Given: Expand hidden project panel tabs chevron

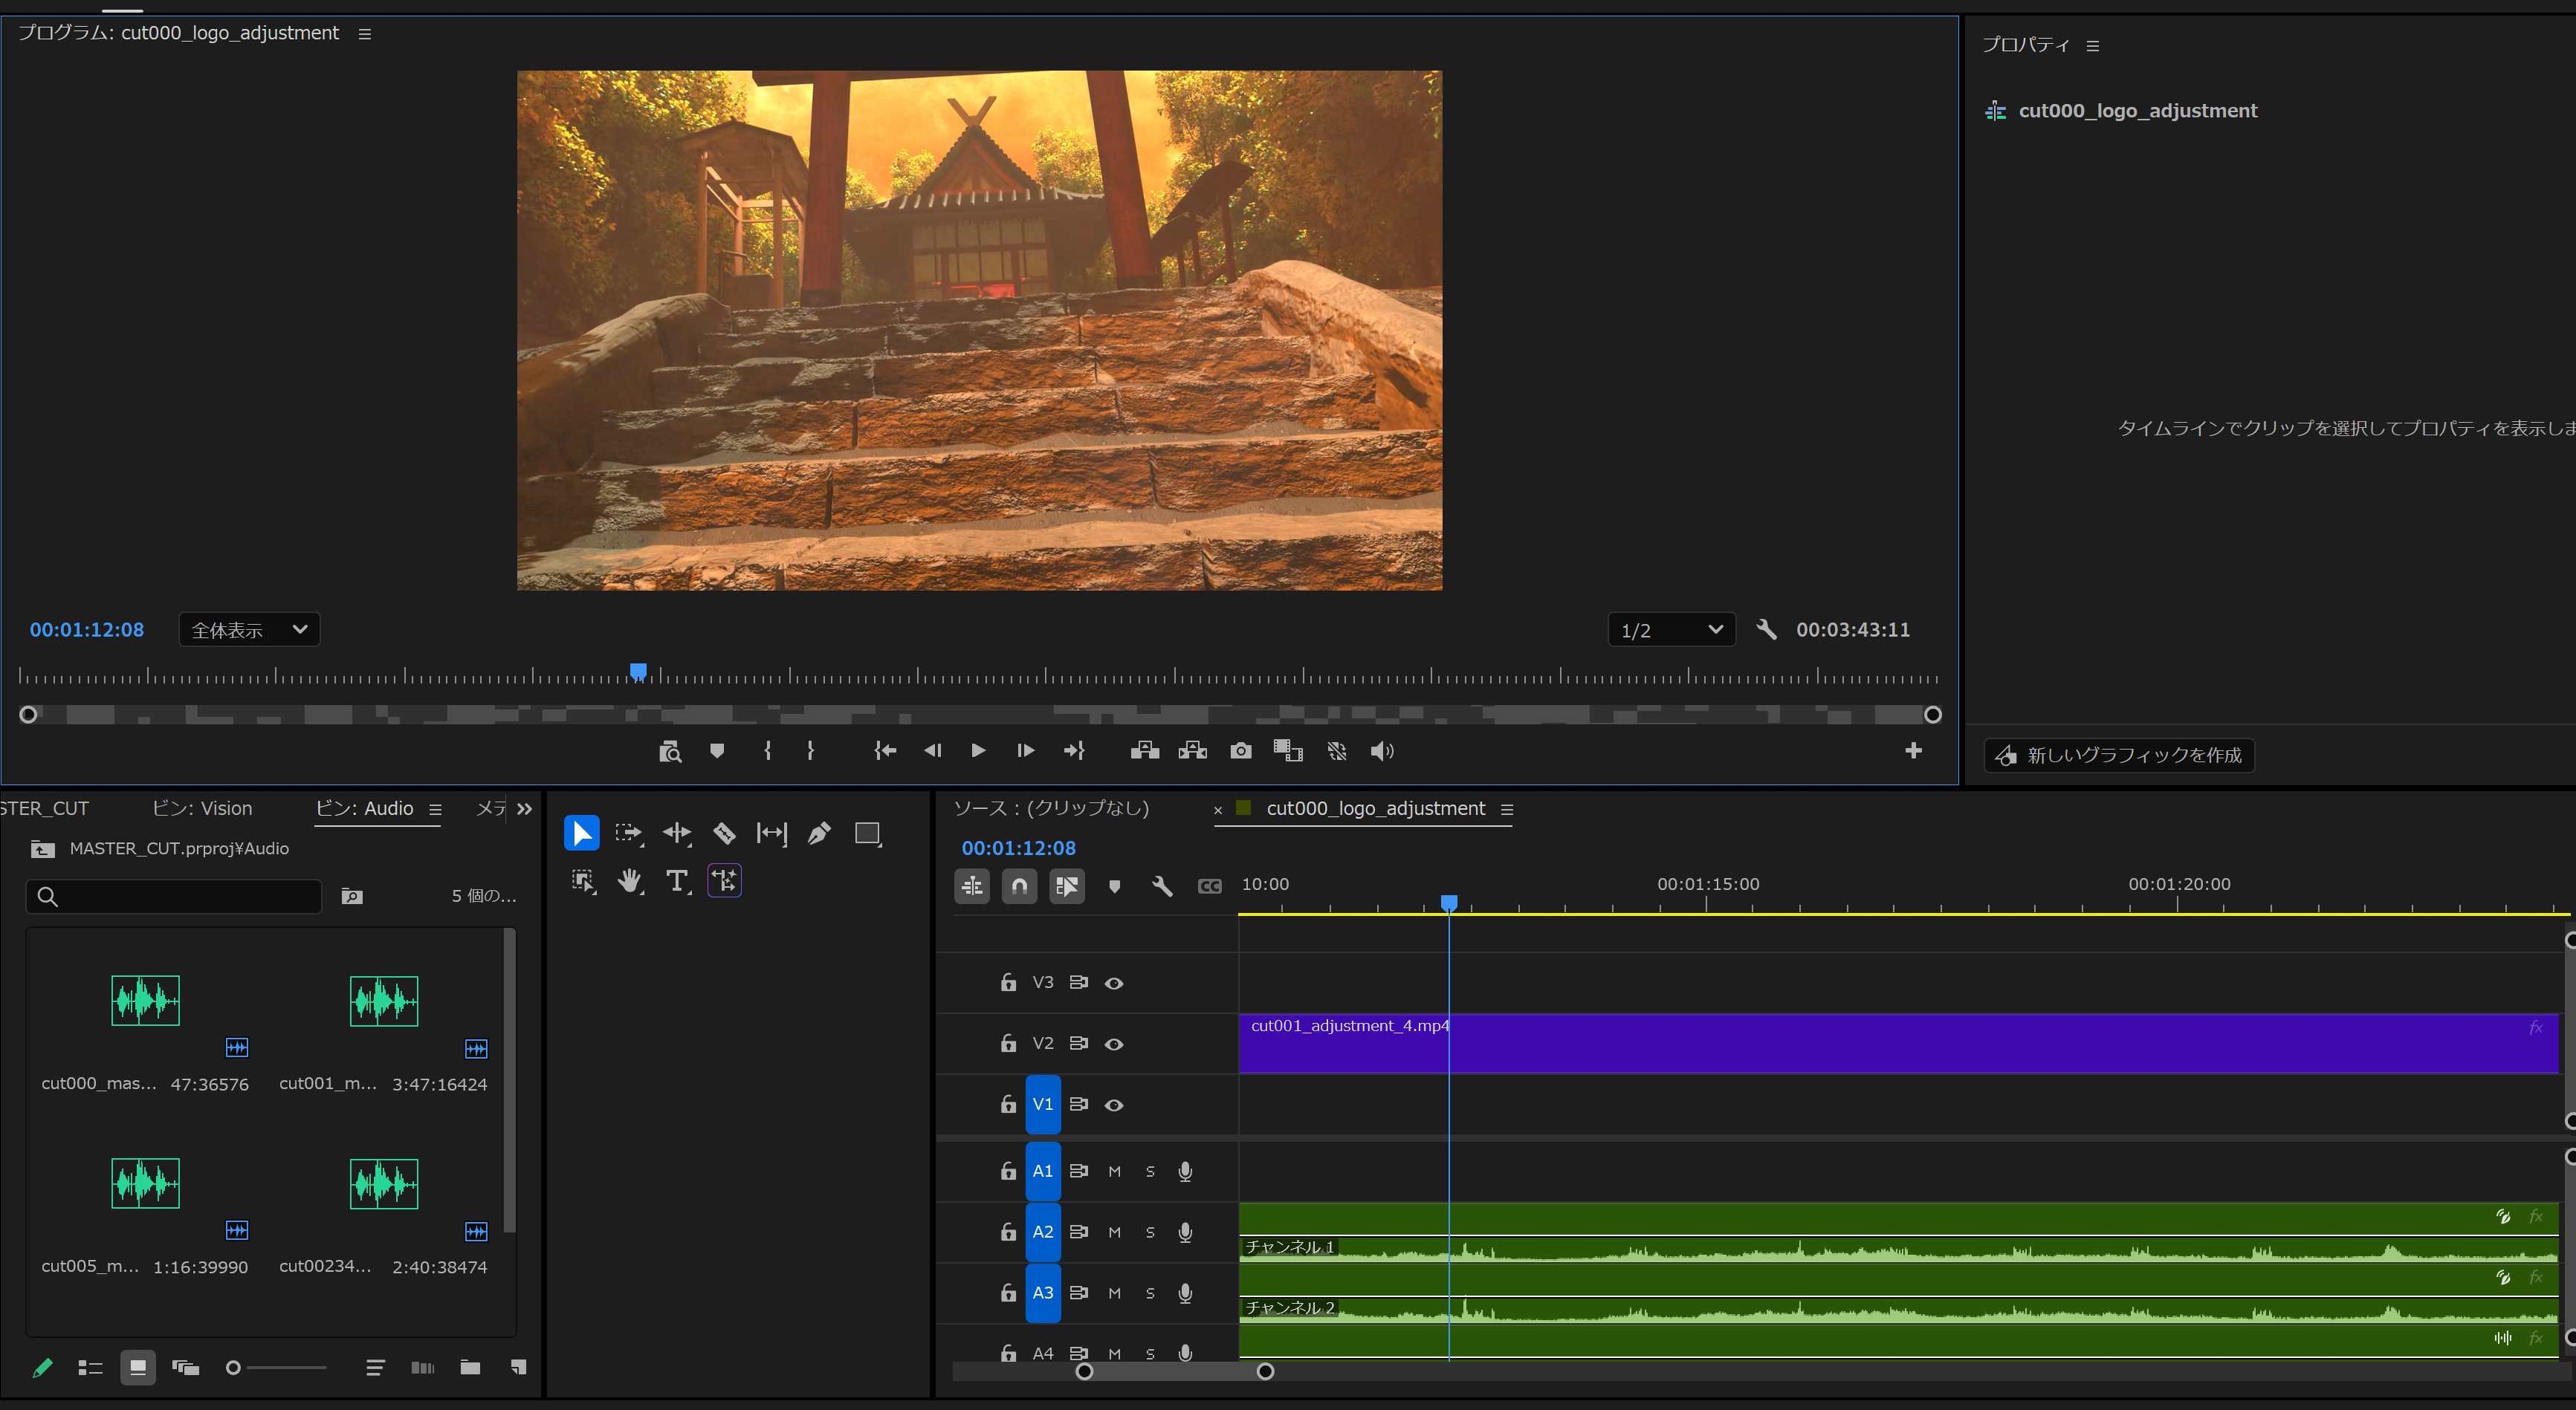Looking at the screenshot, I should point(525,810).
